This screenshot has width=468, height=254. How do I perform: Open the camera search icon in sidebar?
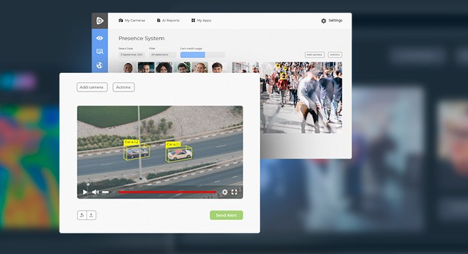tap(100, 51)
